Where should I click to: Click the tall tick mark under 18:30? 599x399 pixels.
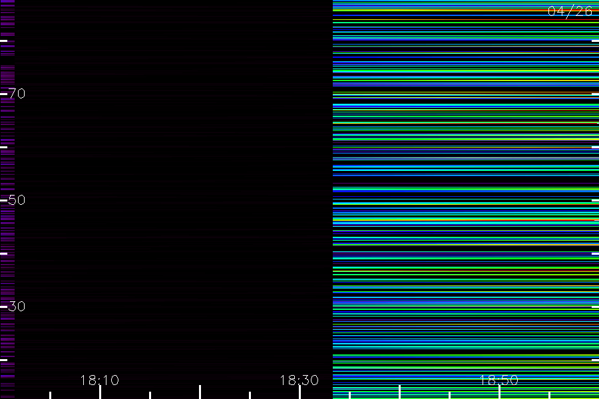(300, 392)
